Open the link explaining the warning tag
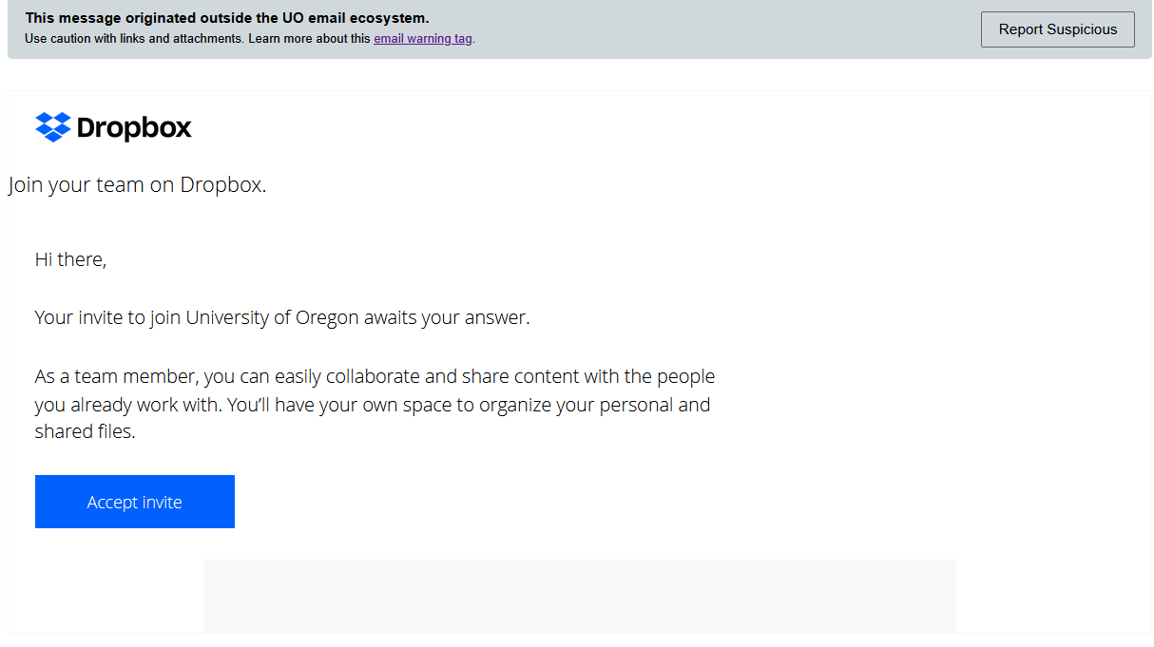 click(x=422, y=38)
